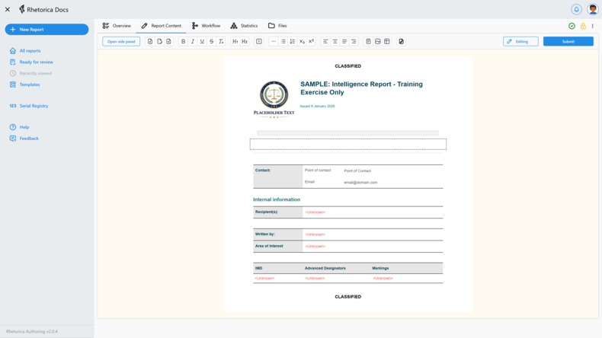The width and height of the screenshot is (602, 338).
Task: Open Templates in sidebar
Action: [25, 84]
